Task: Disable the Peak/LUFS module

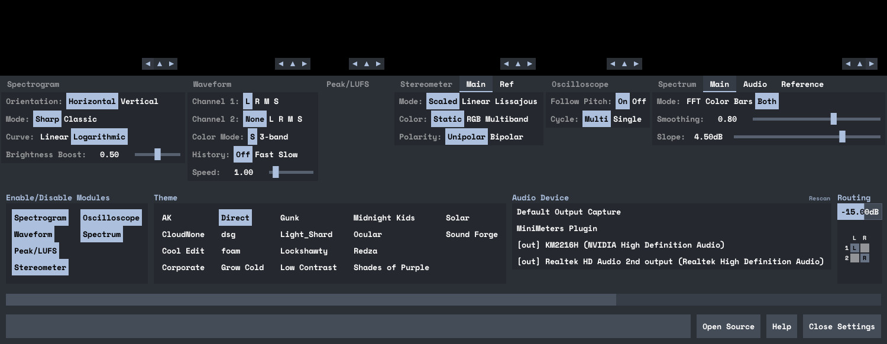Action: point(35,251)
